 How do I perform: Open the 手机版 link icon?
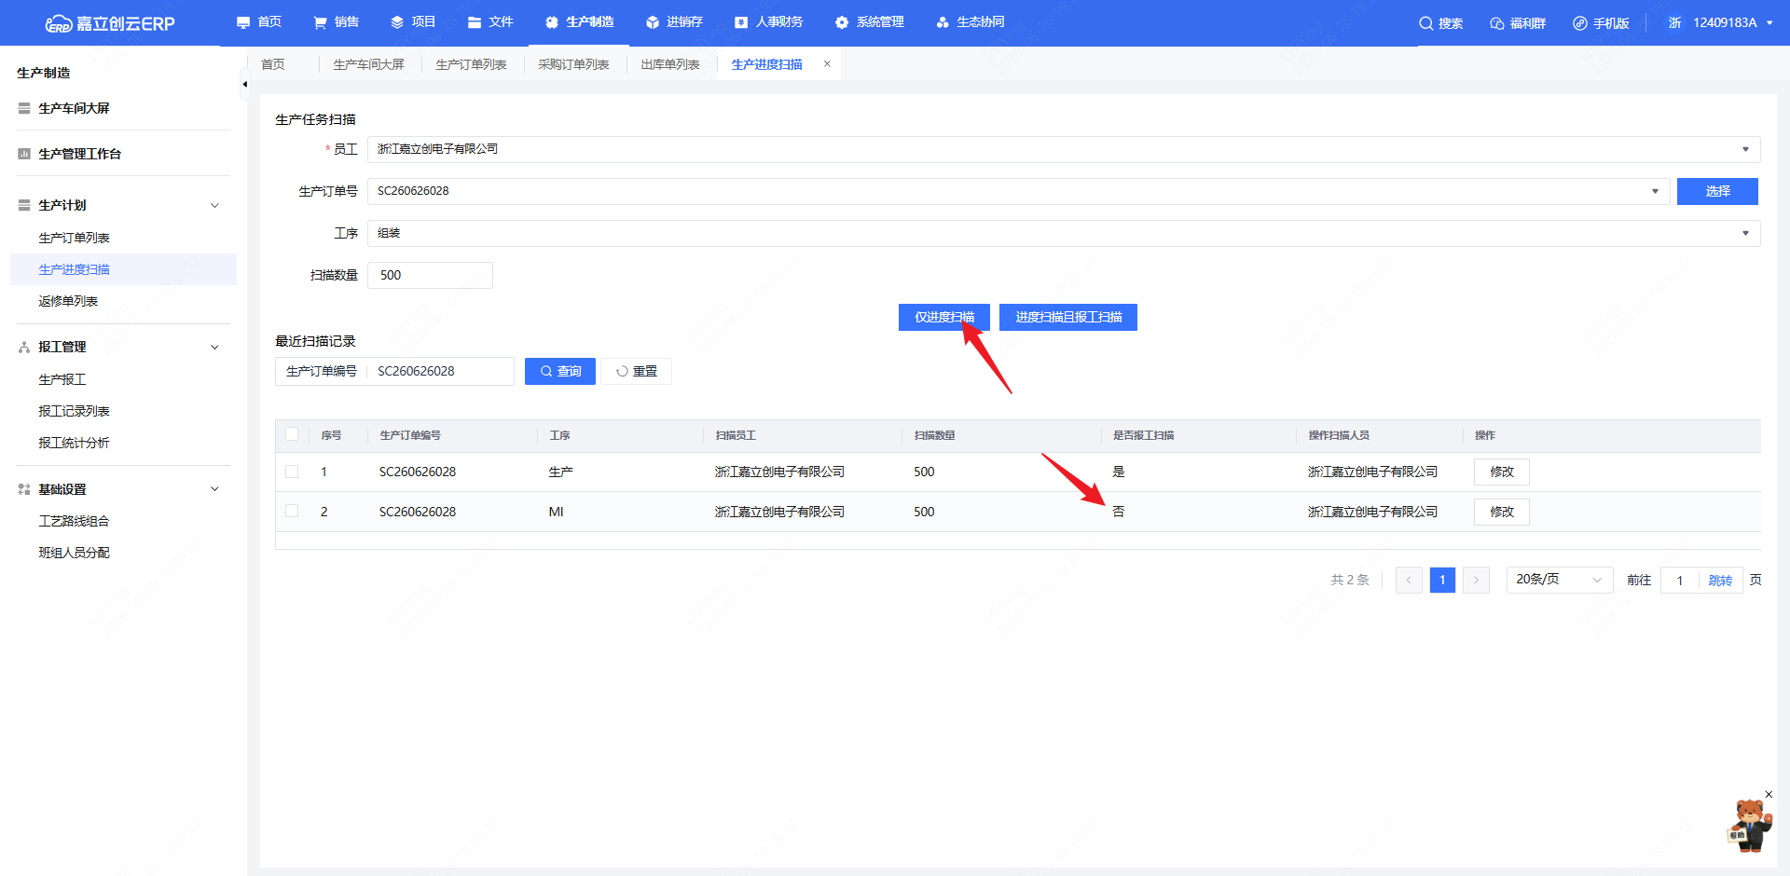(1580, 23)
